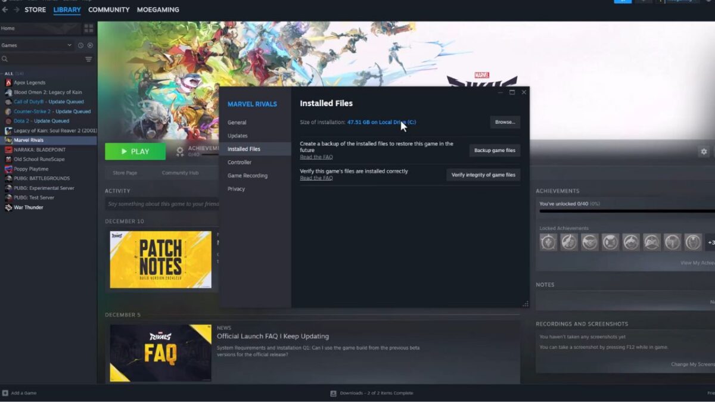Open the Controller properties tab
Screen dimensions: 715x402
239,162
